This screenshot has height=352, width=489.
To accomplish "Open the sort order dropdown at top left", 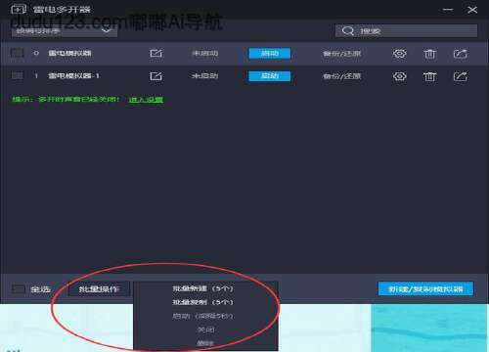I will [65, 31].
